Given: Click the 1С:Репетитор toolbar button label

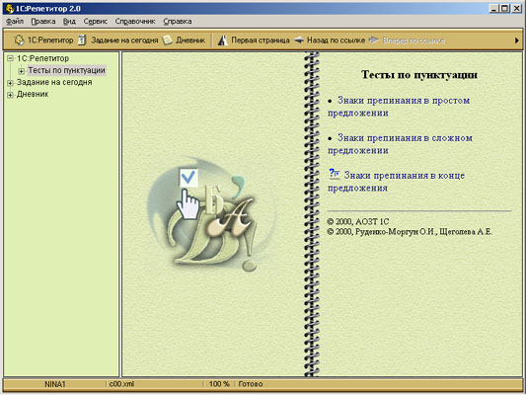Looking at the screenshot, I should tap(50, 40).
